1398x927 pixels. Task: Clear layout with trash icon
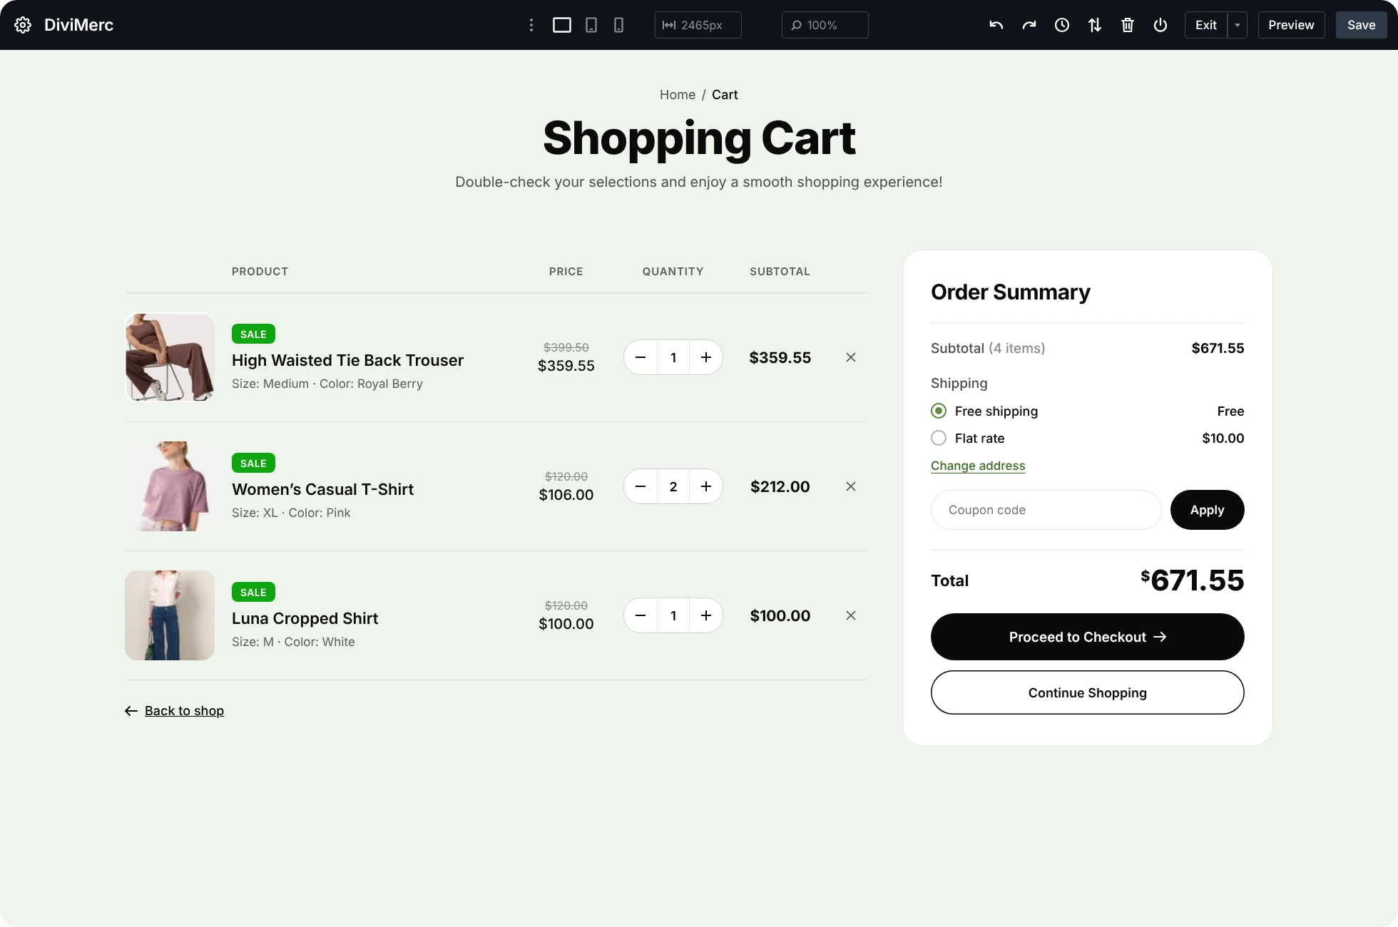pyautogui.click(x=1128, y=25)
